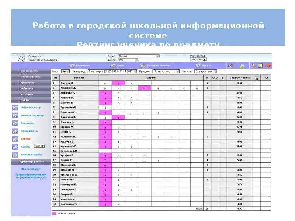Open Сообщения menu item
Viewport: 295px width, 221px height.
[x=31, y=88]
